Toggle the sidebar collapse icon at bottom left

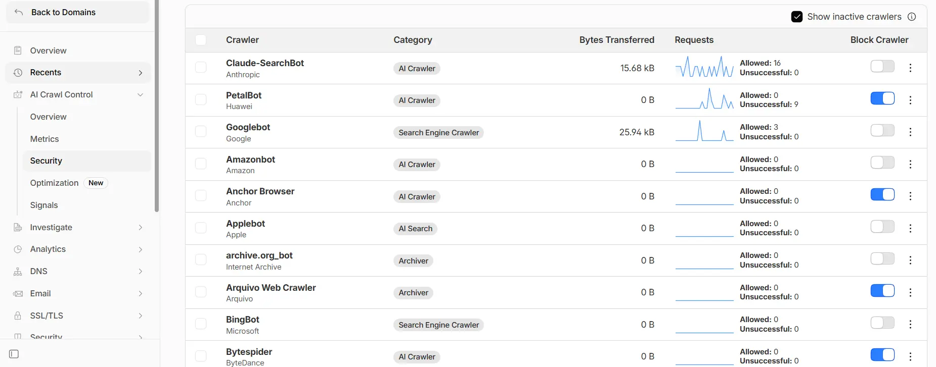[x=14, y=354]
